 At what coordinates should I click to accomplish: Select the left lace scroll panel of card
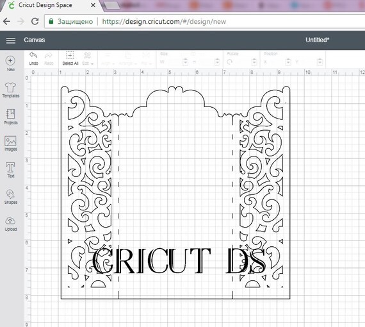click(x=90, y=191)
